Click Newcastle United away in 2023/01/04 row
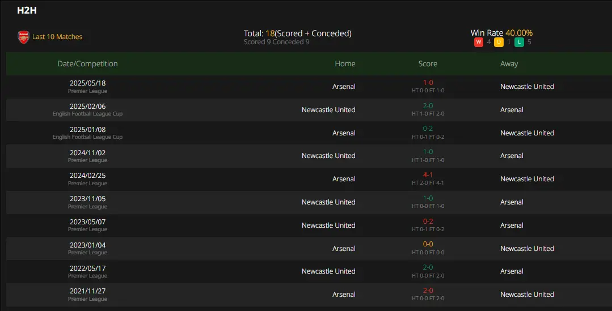This screenshot has width=612, height=311. 527,249
